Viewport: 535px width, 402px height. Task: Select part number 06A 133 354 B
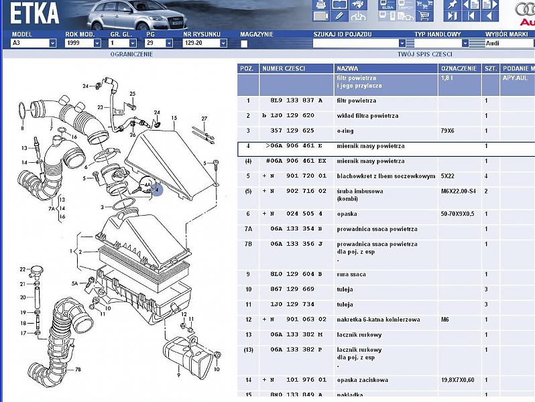[x=296, y=228]
